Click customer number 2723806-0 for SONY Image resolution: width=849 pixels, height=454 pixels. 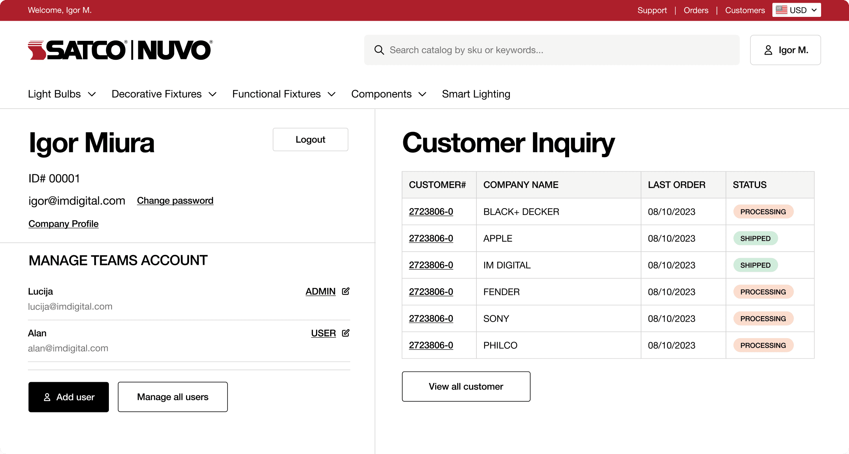(x=431, y=319)
